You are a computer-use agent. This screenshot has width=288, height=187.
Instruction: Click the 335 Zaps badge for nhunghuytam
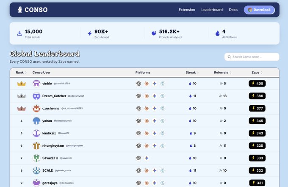pyautogui.click(x=257, y=145)
